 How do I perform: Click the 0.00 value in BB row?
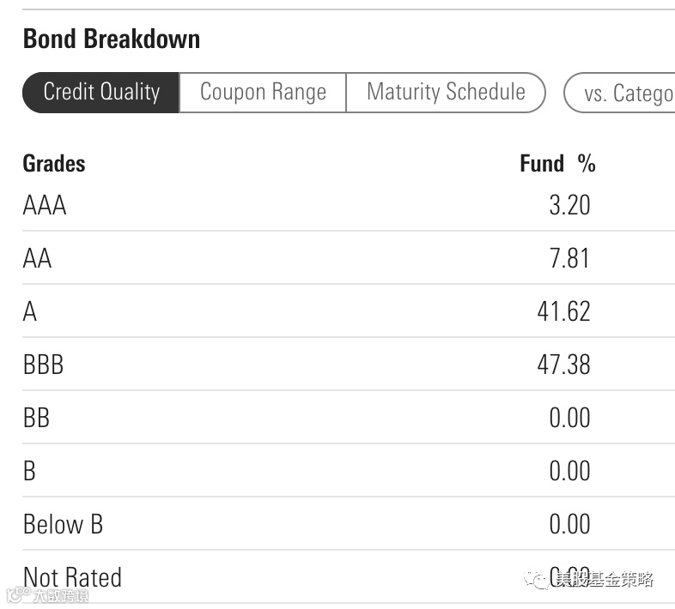[x=569, y=419]
